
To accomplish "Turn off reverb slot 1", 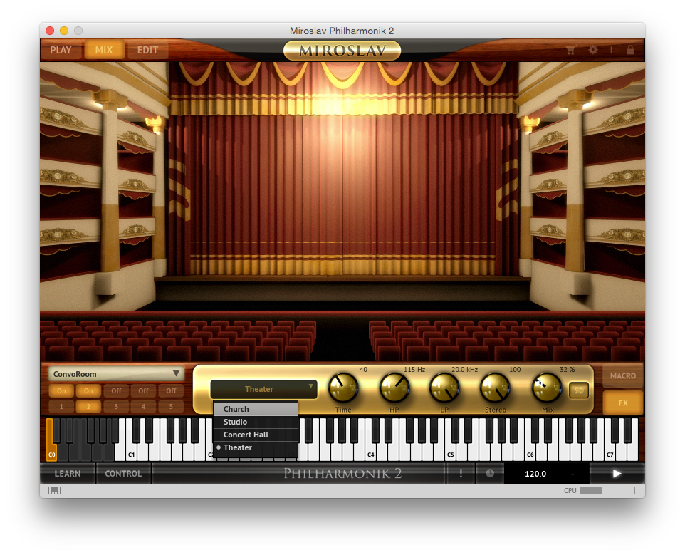I will [61, 391].
